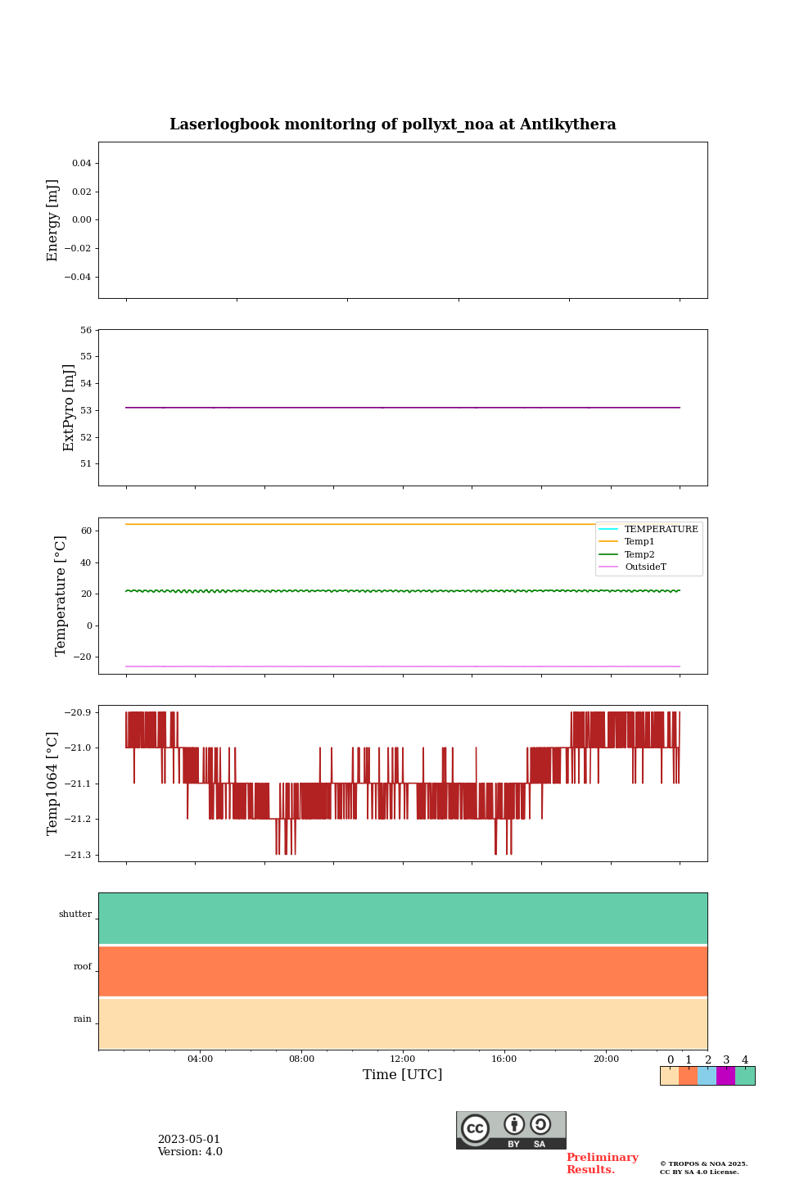Click the −20.9 tick on Temp1064 axis
Viewport: 786px width, 1179px height.
click(x=79, y=713)
